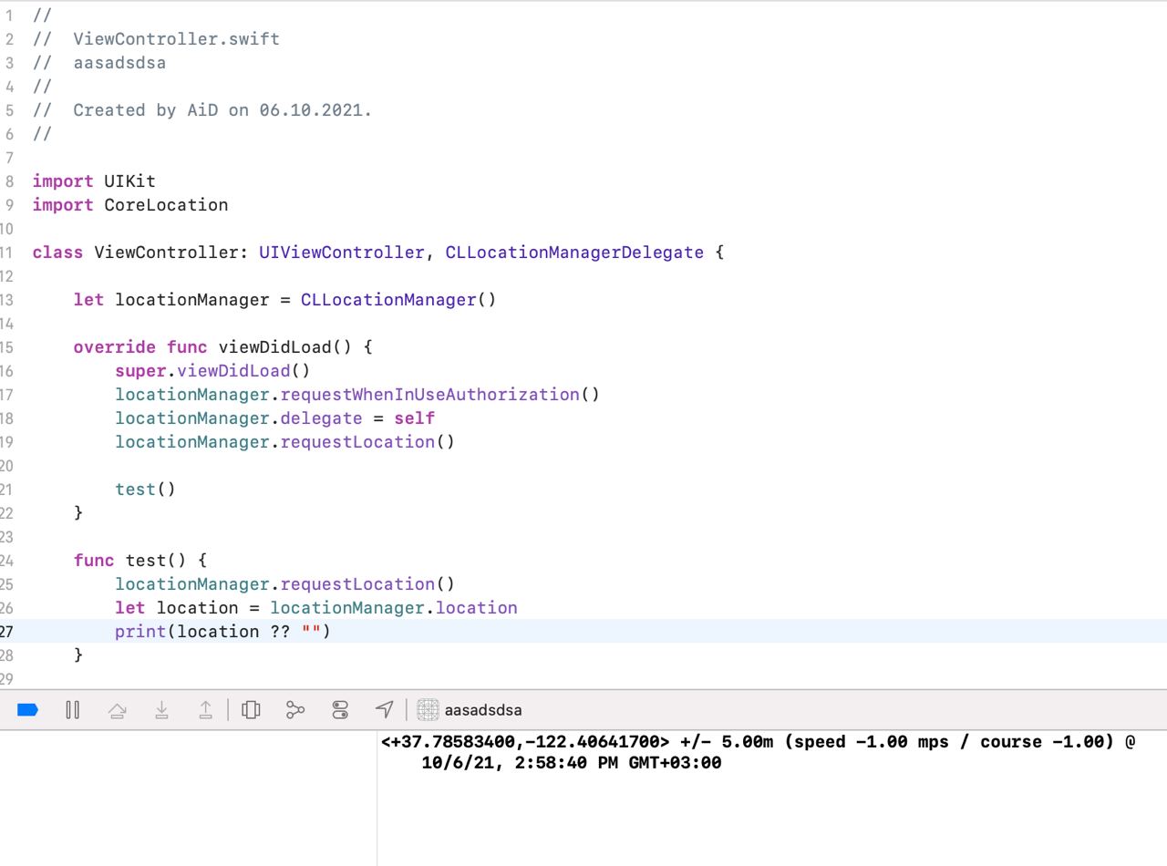Step into the function call
The height and width of the screenshot is (866, 1167).
coord(161,709)
